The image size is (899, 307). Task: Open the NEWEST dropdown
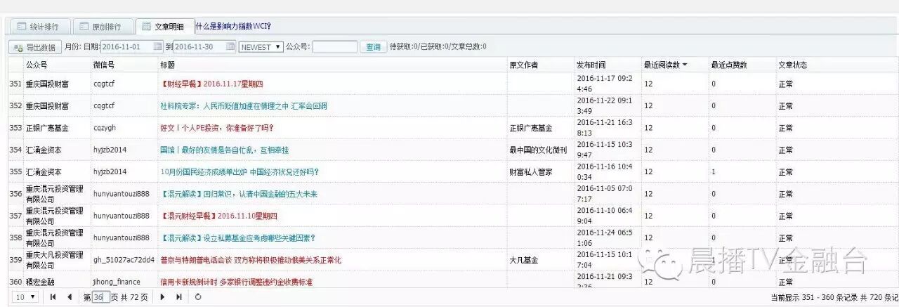tap(261, 47)
